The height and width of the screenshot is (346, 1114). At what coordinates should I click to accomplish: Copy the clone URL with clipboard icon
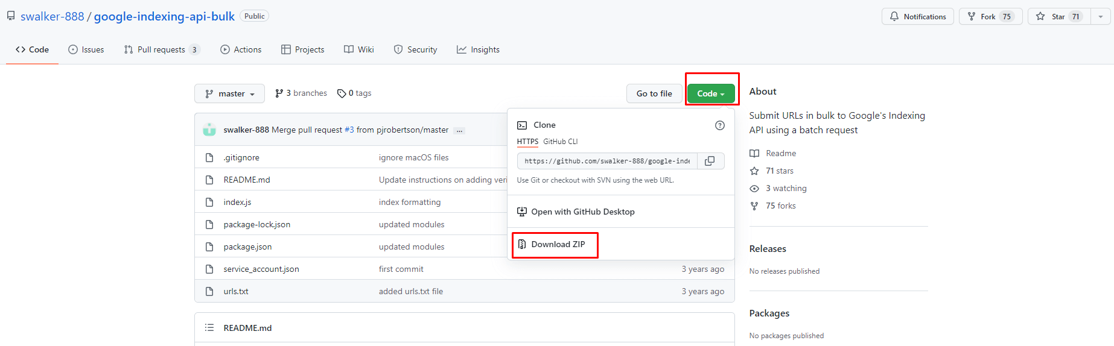tap(710, 161)
